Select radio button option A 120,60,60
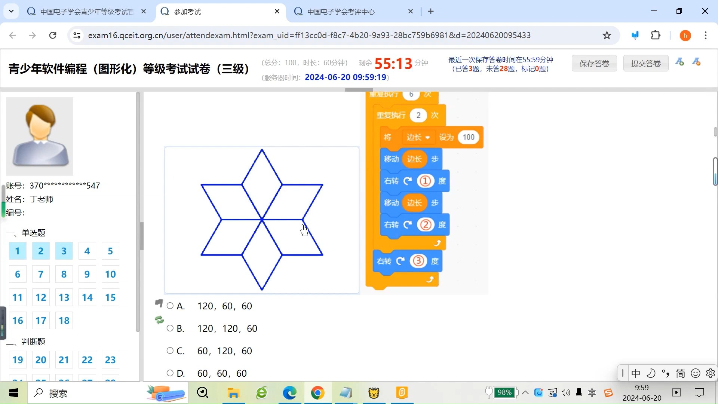Image resolution: width=718 pixels, height=404 pixels. click(x=171, y=306)
